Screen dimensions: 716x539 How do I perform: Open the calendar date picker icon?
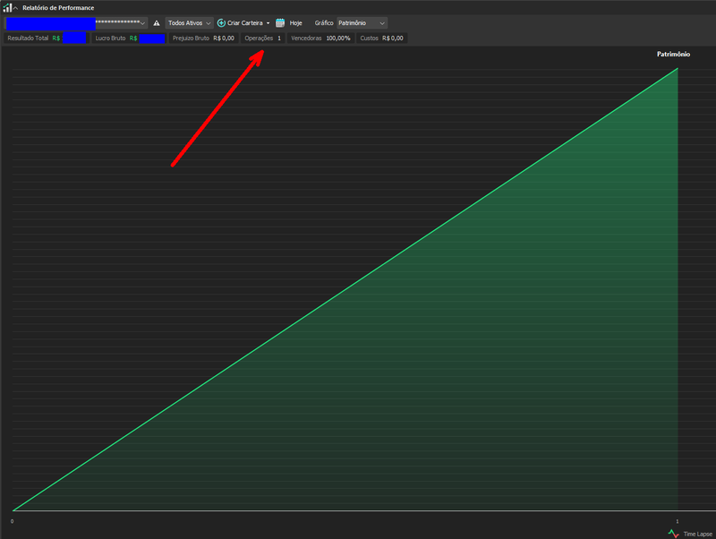(x=280, y=22)
